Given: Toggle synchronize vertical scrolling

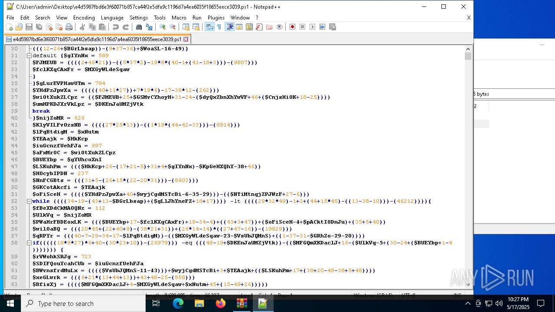Looking at the screenshot, I should (x=186, y=27).
